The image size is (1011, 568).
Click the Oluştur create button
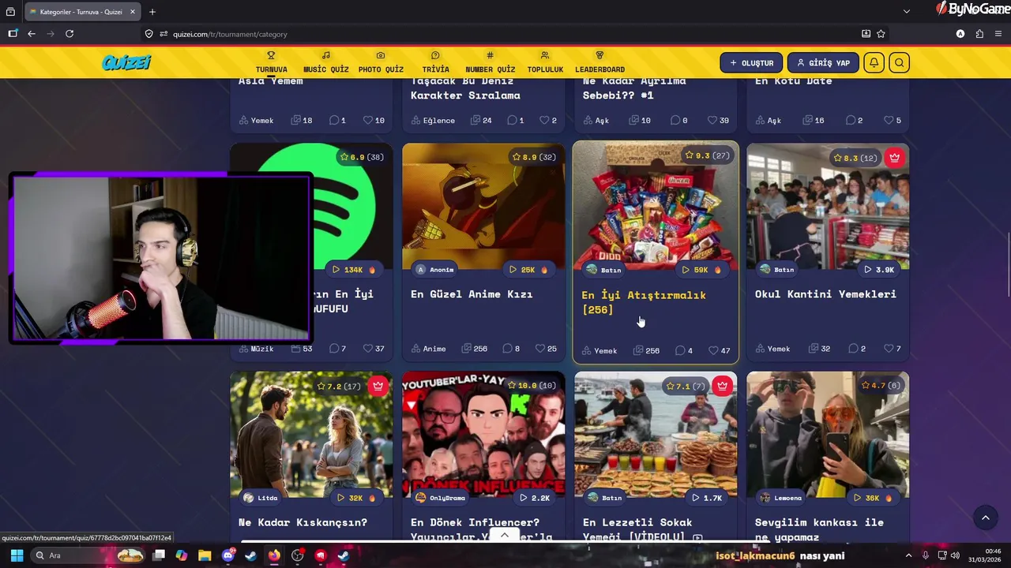click(x=751, y=63)
